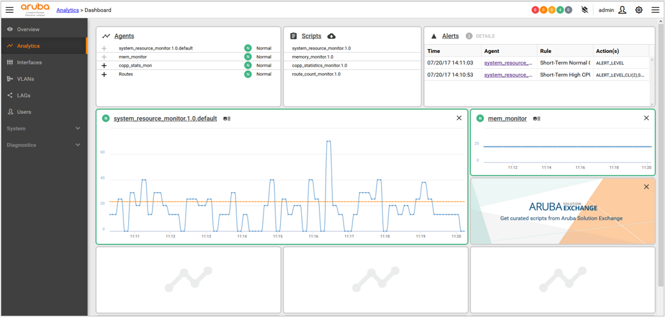Click the first empty graph placeholder panel
The width and height of the screenshot is (665, 317).
tap(188, 280)
